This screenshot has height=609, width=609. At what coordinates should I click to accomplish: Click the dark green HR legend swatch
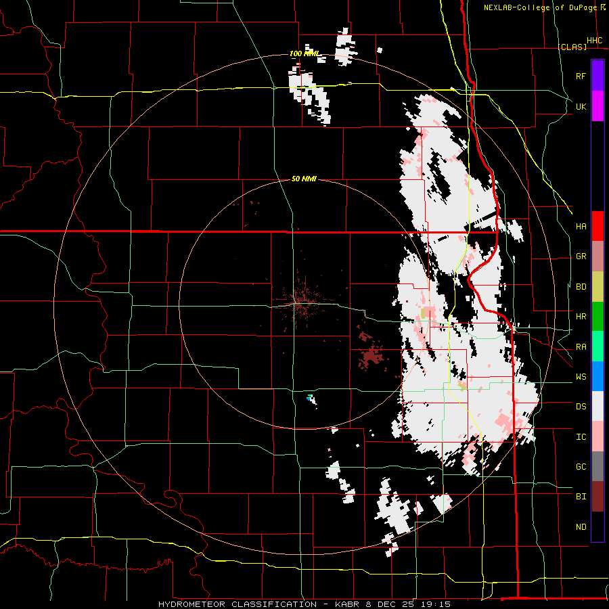pyautogui.click(x=597, y=317)
